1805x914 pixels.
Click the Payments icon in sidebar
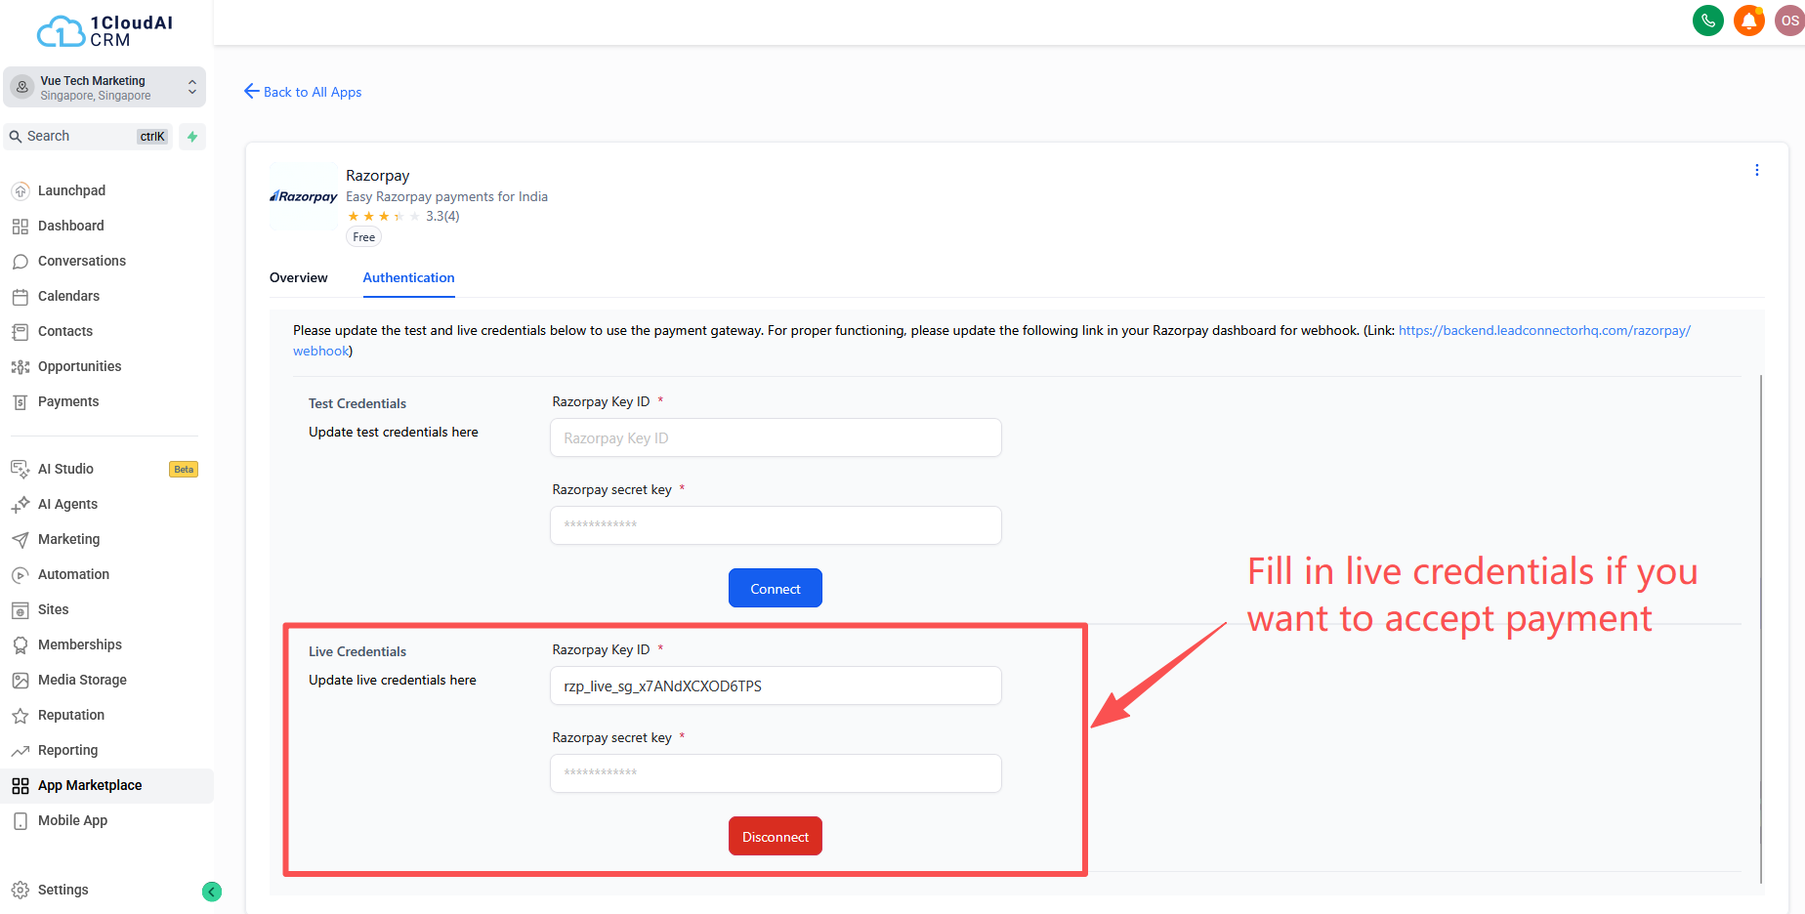21,401
